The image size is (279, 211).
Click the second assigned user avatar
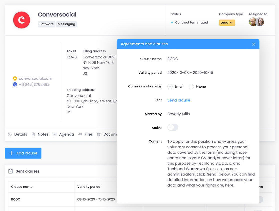[260, 22]
